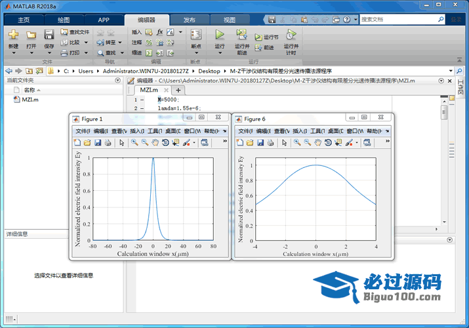
Task: Add new editor tab with plus button
Action: (178, 90)
